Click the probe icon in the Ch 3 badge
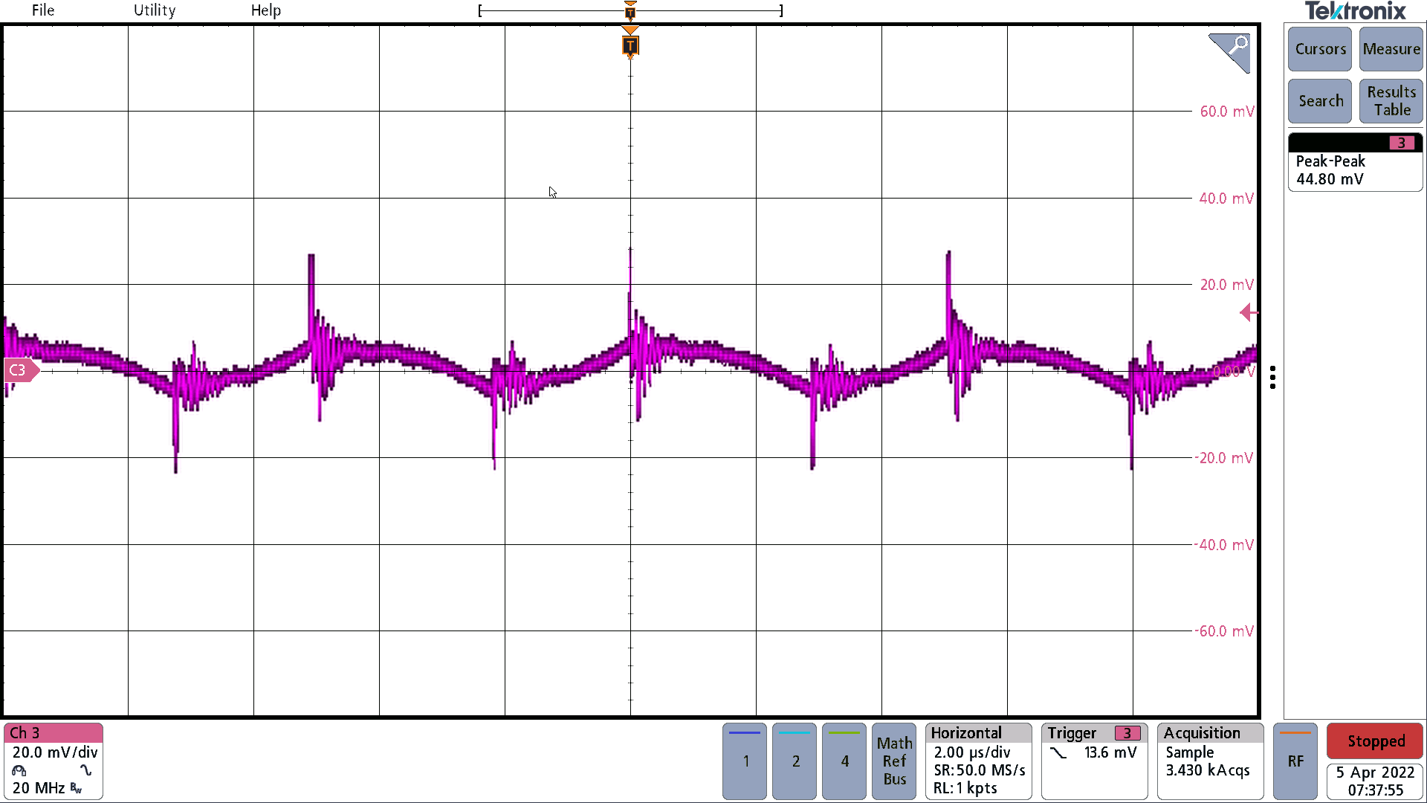 pyautogui.click(x=19, y=771)
